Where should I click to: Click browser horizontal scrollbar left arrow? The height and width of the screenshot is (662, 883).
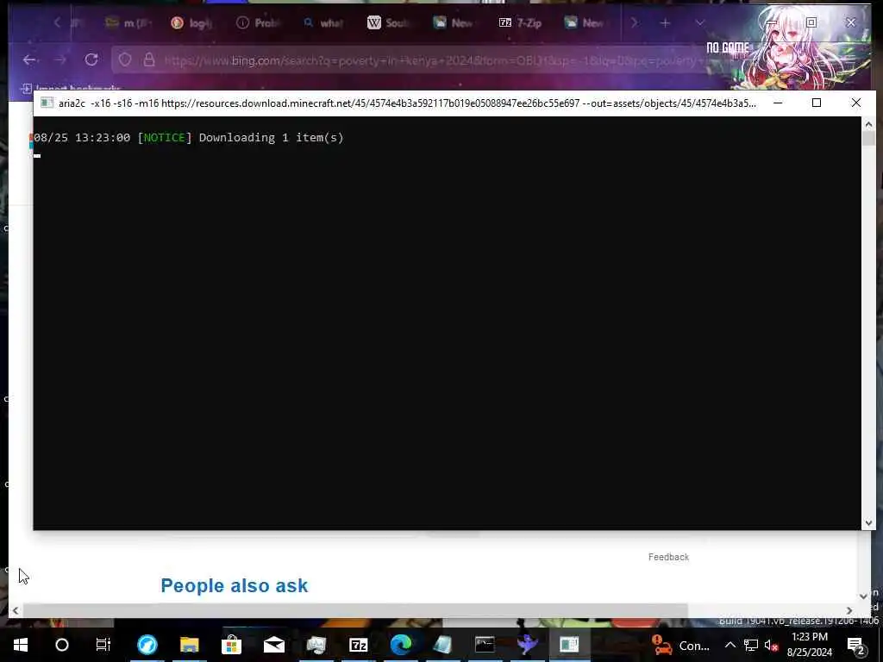click(x=16, y=610)
